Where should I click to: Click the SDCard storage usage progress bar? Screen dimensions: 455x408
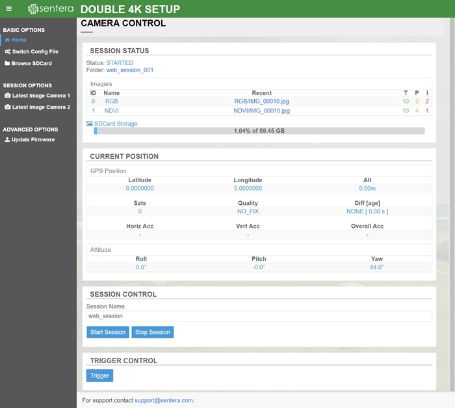click(x=259, y=131)
